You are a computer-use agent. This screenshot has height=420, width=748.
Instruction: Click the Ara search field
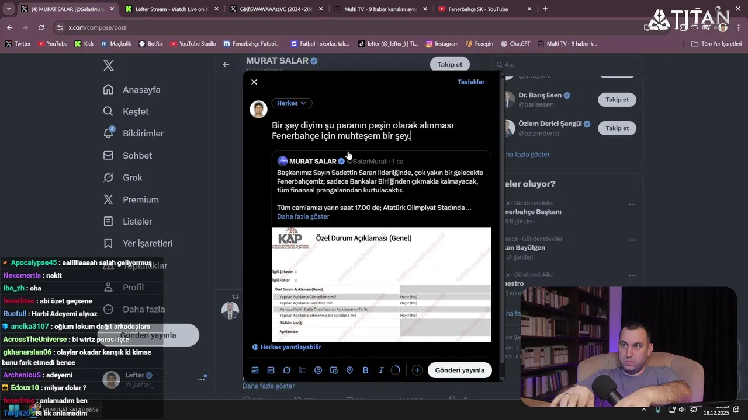click(567, 65)
